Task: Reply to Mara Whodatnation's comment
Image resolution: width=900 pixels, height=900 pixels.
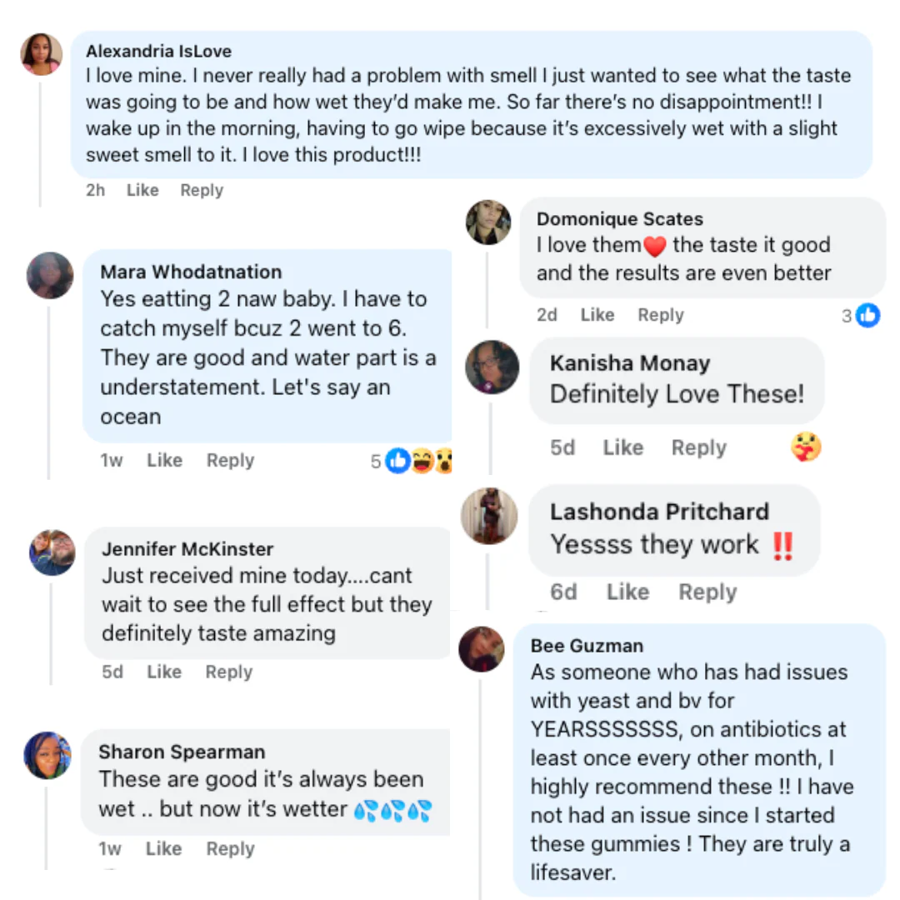Action: [230, 460]
